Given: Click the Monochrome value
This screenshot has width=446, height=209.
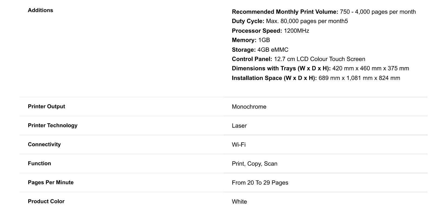Looking at the screenshot, I should pyautogui.click(x=249, y=107).
